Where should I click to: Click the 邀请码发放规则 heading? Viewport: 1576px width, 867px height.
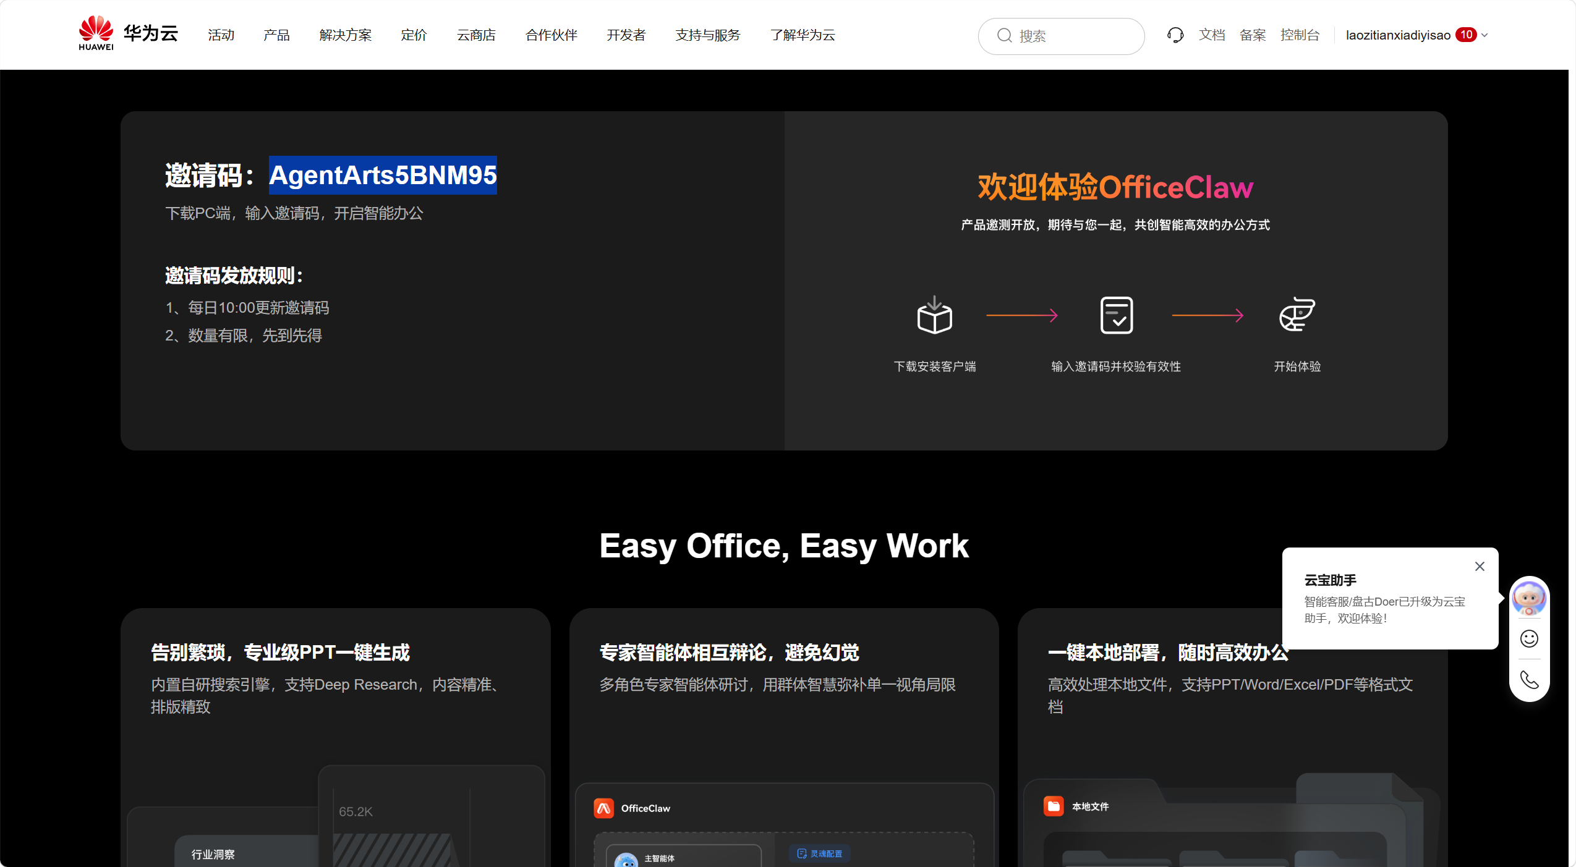[x=234, y=276]
